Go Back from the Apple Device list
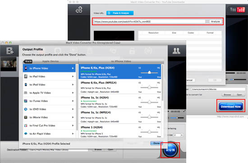 pos(28,61)
